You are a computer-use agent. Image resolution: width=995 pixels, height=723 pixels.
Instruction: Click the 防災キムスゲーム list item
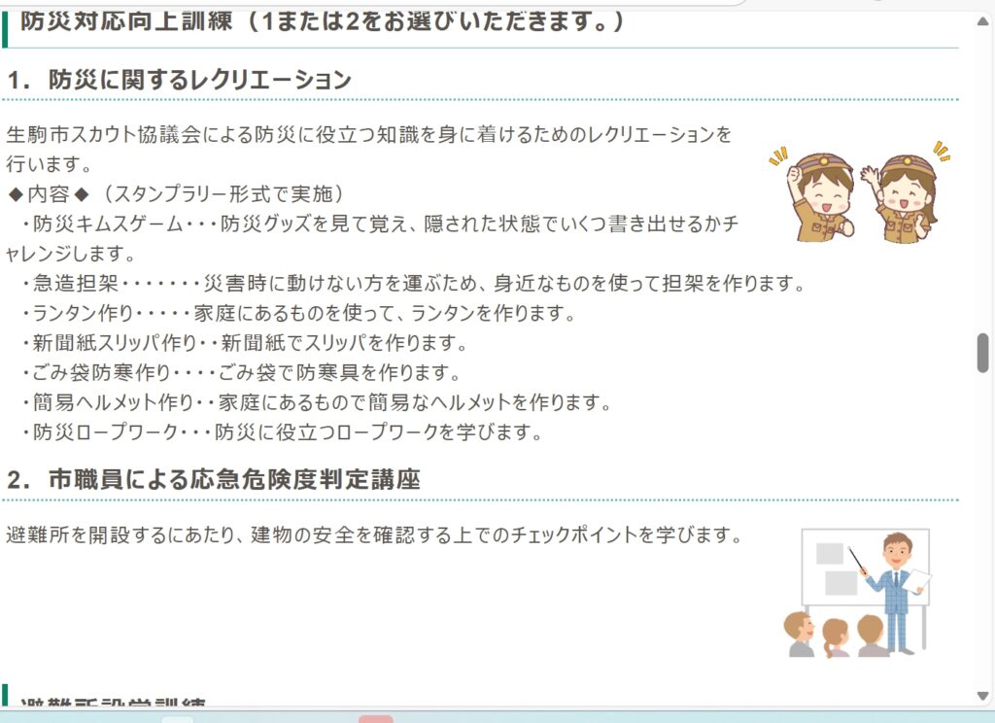[x=372, y=238]
